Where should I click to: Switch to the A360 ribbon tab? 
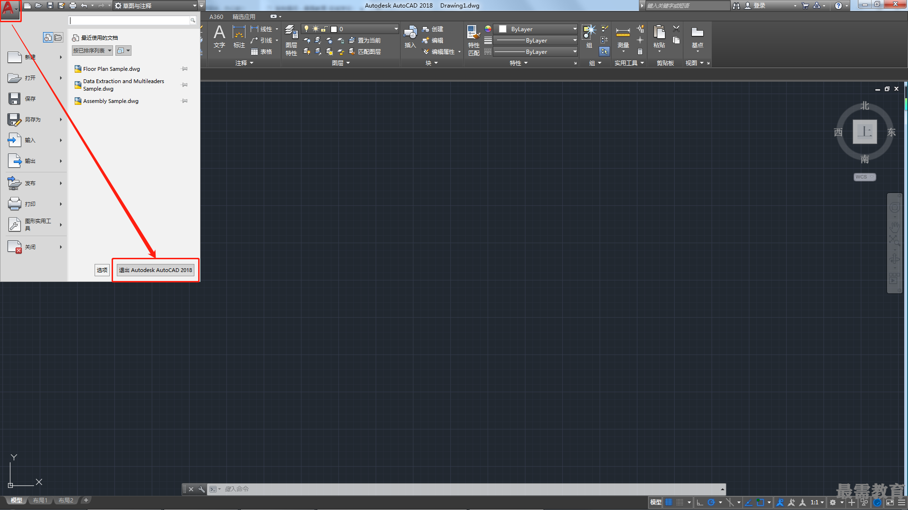[216, 17]
